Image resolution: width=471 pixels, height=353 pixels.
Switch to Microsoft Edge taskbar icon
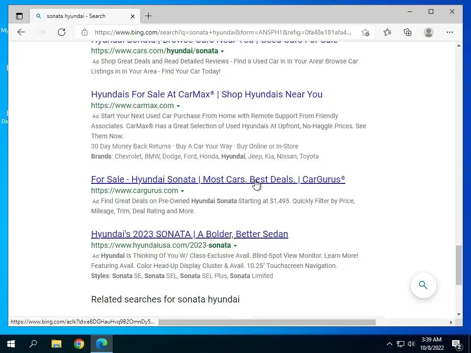pos(102,344)
